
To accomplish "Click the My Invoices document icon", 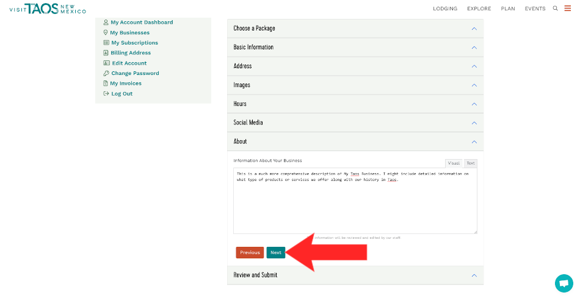I will pyautogui.click(x=106, y=83).
